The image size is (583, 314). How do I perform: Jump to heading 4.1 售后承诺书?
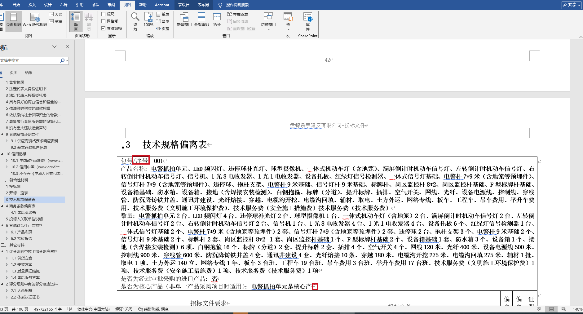pyautogui.click(x=23, y=213)
